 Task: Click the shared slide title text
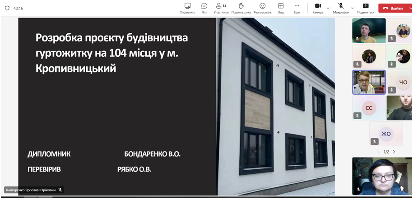click(x=111, y=53)
